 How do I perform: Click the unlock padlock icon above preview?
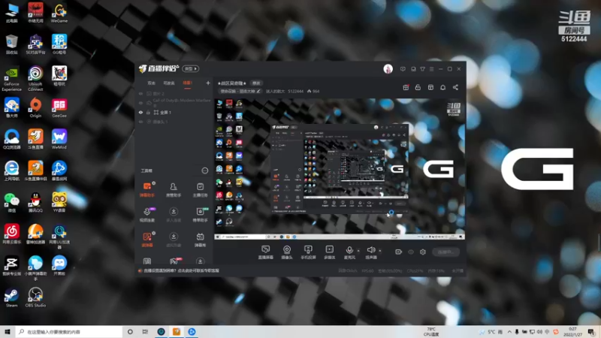418,87
